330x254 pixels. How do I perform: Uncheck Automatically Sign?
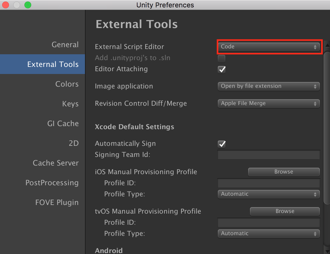[x=222, y=144]
